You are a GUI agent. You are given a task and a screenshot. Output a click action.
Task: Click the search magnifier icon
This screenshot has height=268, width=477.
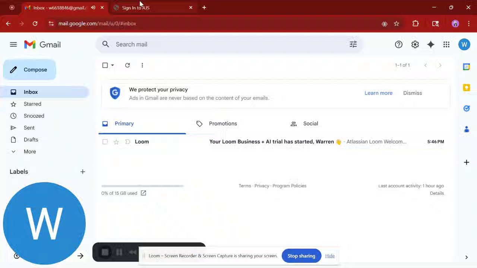(105, 44)
